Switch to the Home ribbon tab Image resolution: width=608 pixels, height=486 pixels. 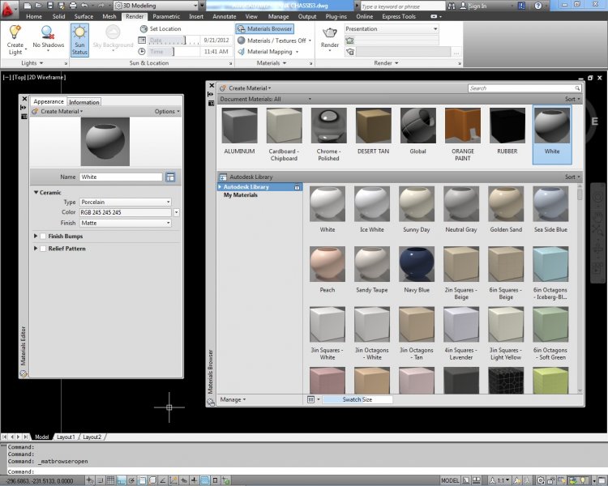[34, 17]
